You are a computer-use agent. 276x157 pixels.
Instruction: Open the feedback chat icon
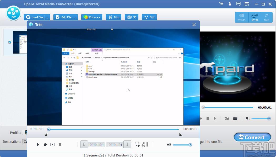[238, 4]
